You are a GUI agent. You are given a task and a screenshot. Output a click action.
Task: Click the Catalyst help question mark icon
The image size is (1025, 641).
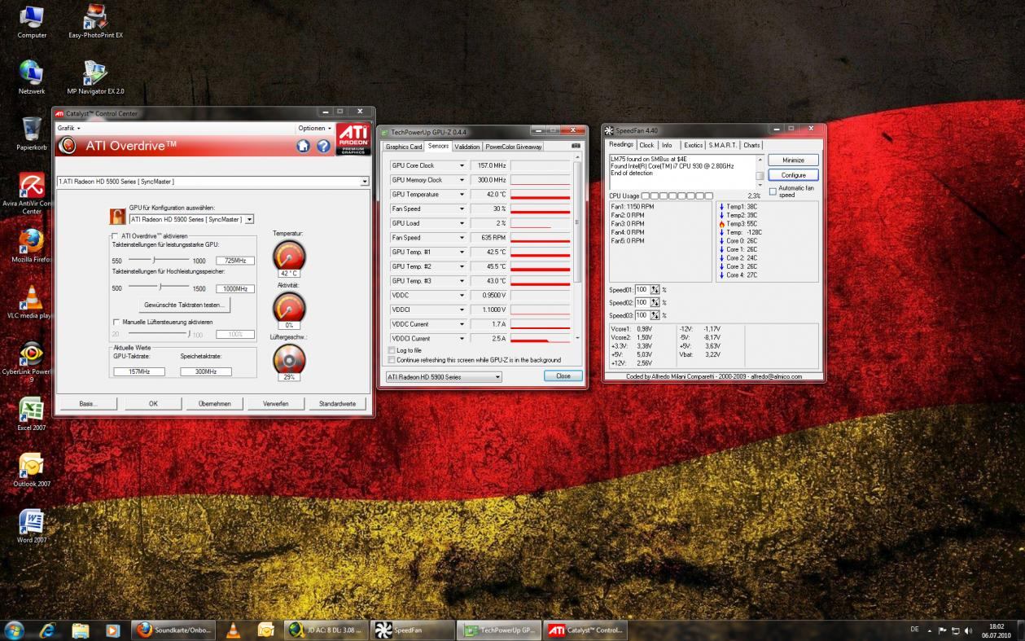[x=323, y=146]
